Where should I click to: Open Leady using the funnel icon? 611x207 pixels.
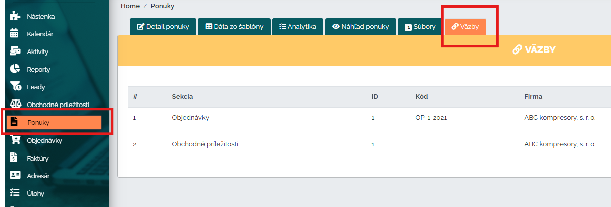pos(15,87)
